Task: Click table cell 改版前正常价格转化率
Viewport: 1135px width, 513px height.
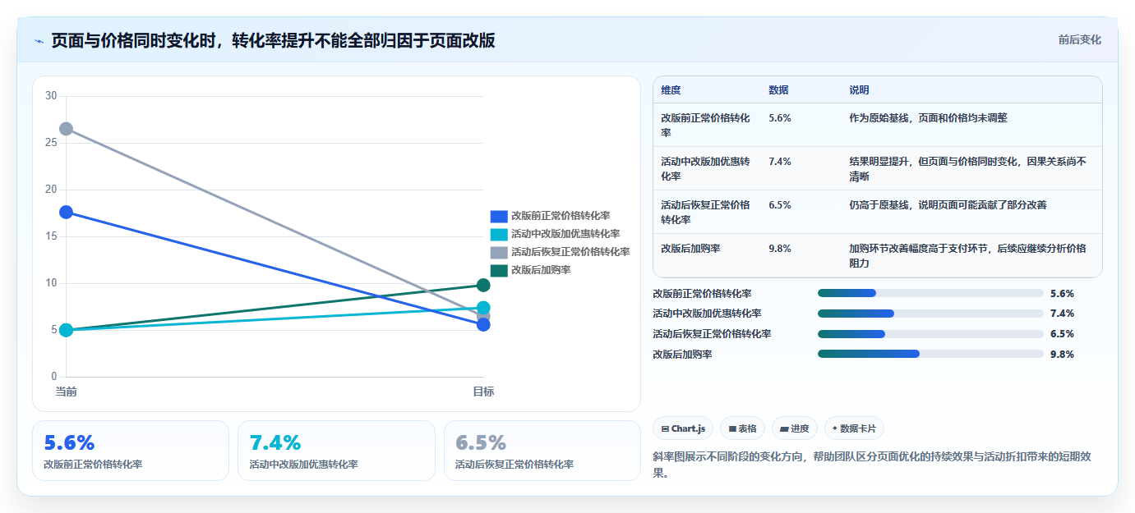Action: (x=705, y=125)
